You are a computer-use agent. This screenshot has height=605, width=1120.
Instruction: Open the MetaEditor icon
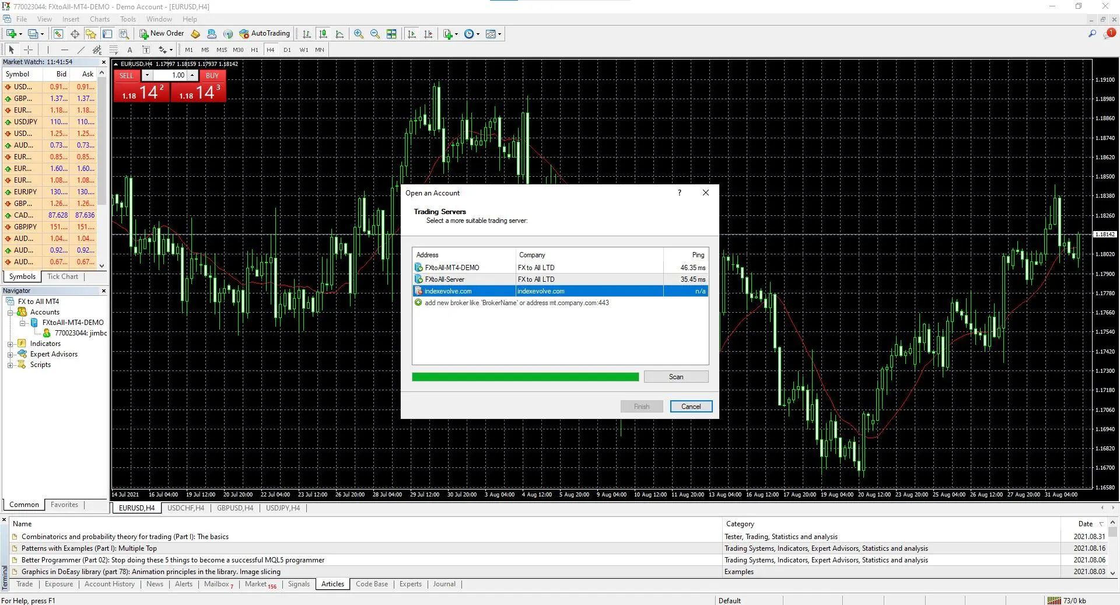click(195, 34)
